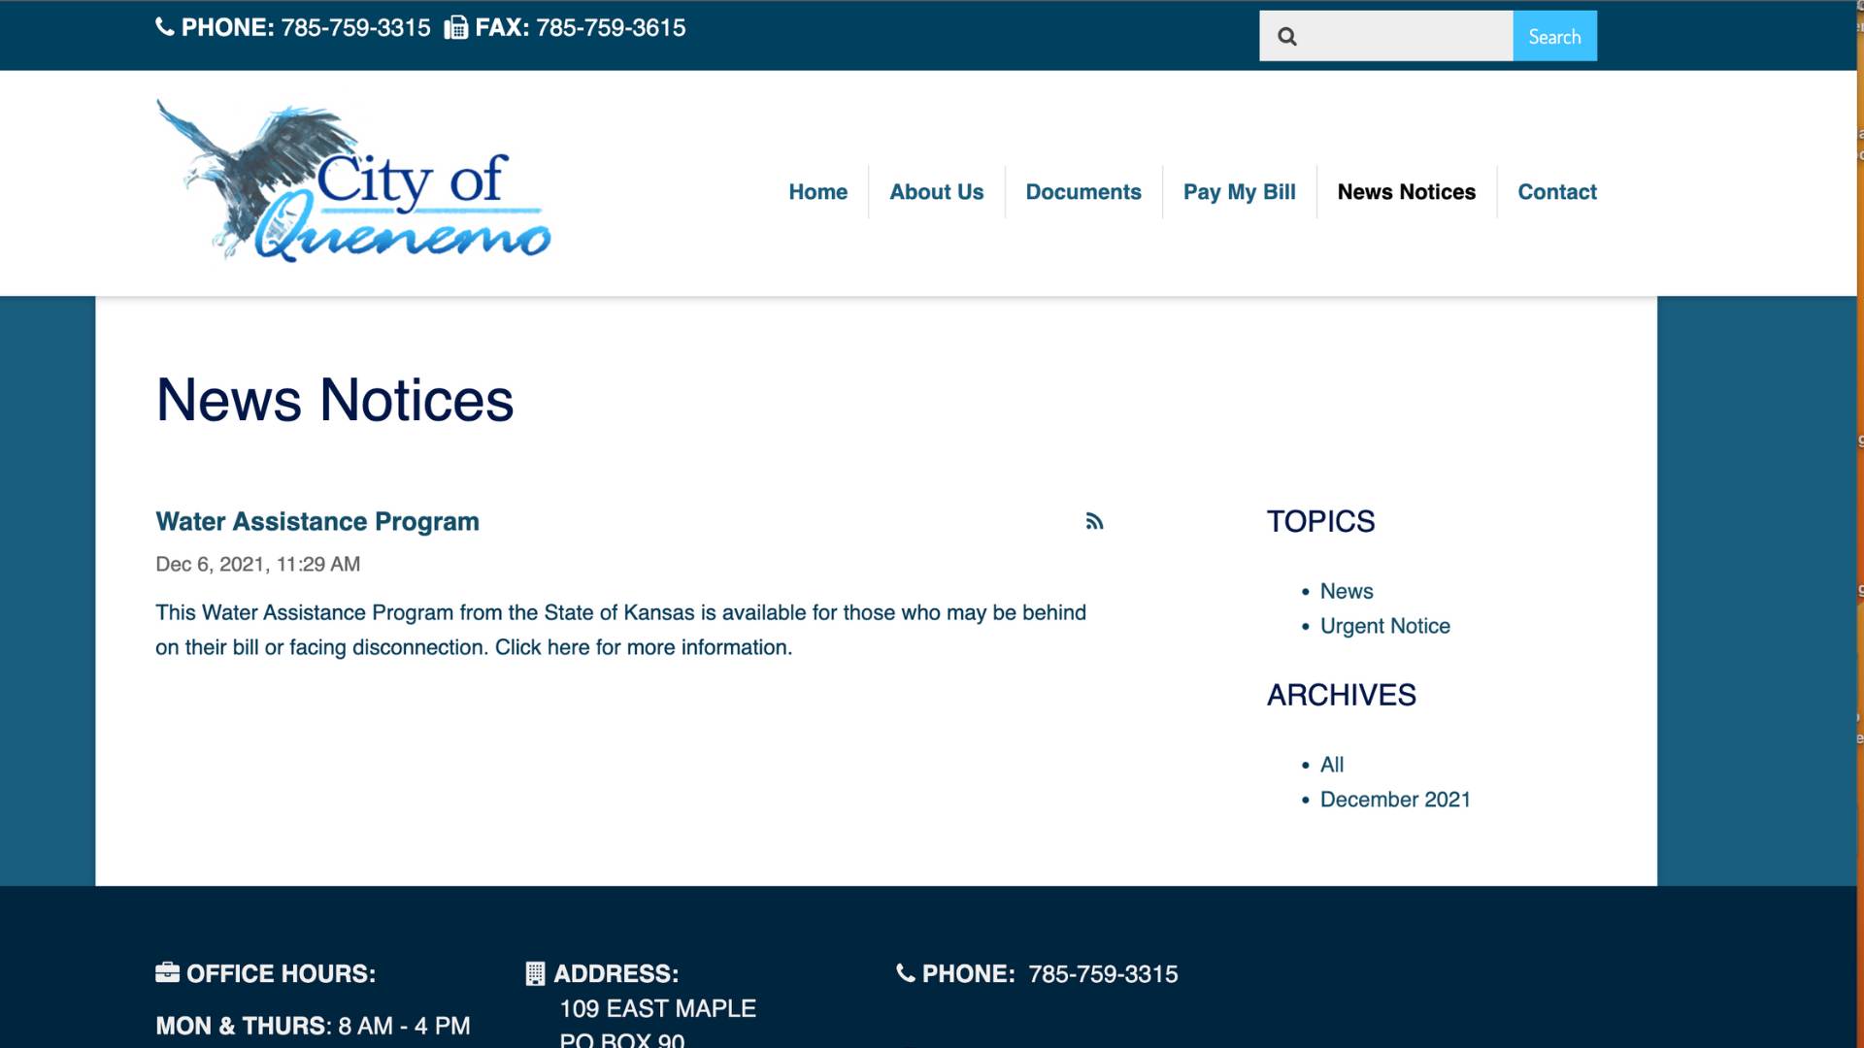Click the briefcase icon beside Office Hours

pos(167,972)
